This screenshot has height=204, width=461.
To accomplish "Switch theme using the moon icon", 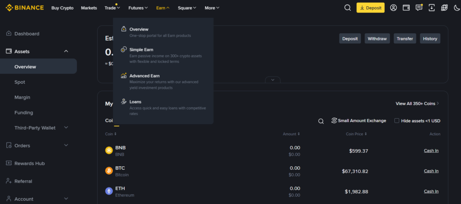I will 457,8.
